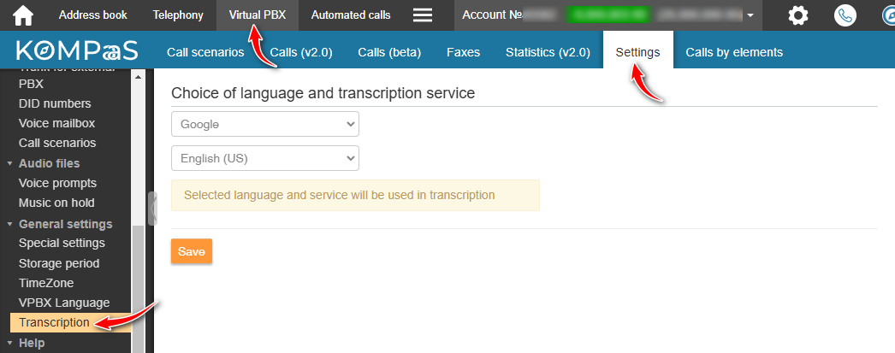This screenshot has height=353, width=895.
Task: Click the sidebar collapse handle
Action: click(152, 209)
